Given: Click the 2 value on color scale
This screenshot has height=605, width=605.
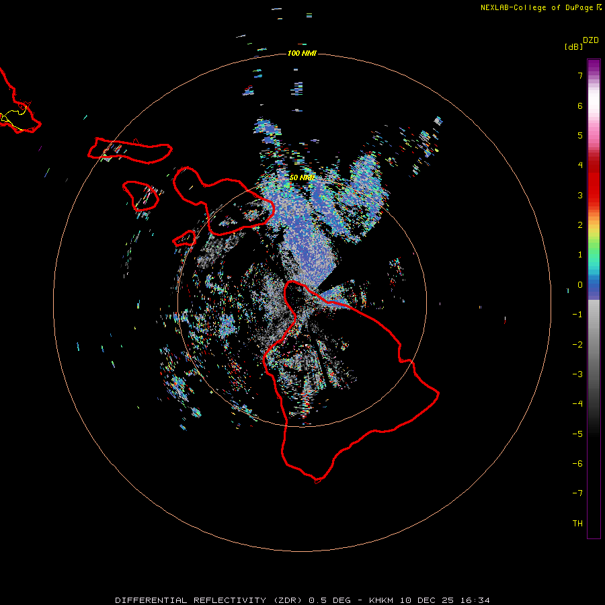Looking at the screenshot, I should (x=580, y=225).
